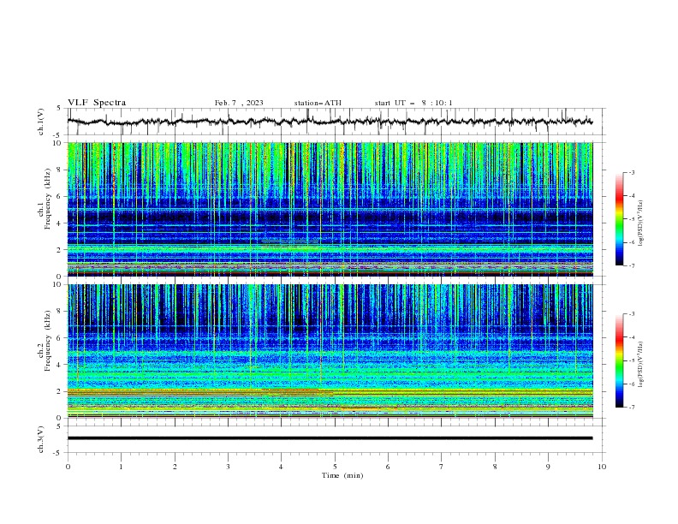Click the ch.1 frequency tick "10"
This screenshot has height=524, width=678.
[x=57, y=143]
